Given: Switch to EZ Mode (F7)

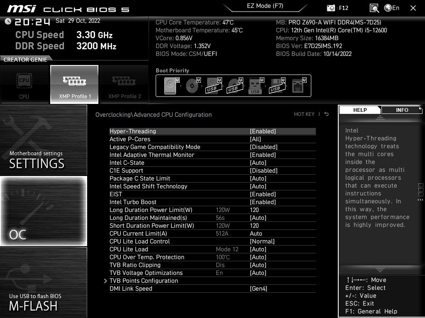Looking at the screenshot, I should (265, 6).
